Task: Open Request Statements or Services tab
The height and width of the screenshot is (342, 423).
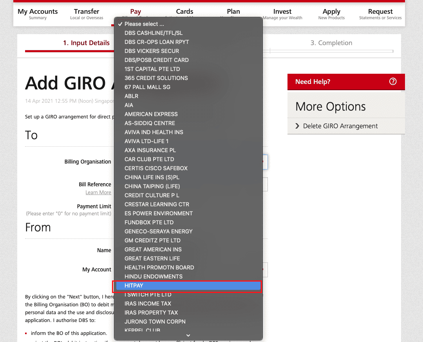Action: tap(380, 14)
